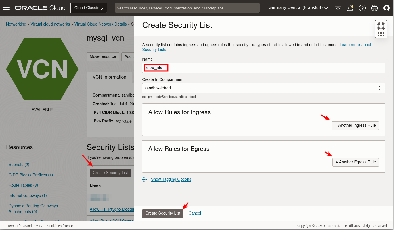
Task: Click the tagging sliders icon
Action: (x=145, y=179)
